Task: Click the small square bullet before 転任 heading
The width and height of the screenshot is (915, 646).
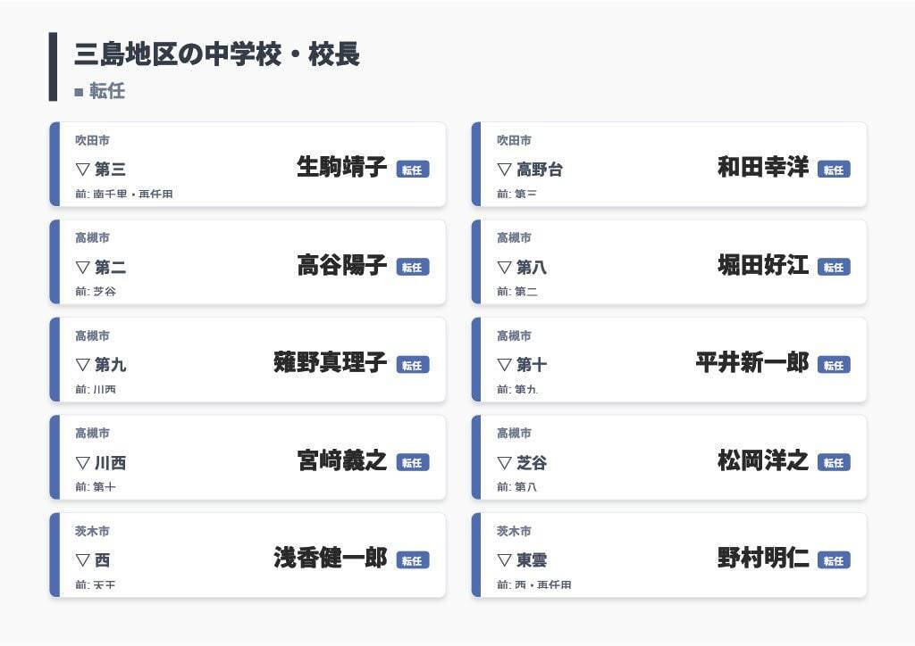Action: [79, 92]
